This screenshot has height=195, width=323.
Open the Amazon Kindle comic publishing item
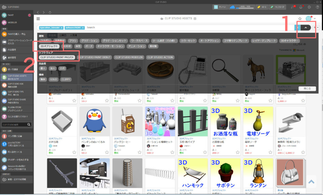[x=16, y=168]
